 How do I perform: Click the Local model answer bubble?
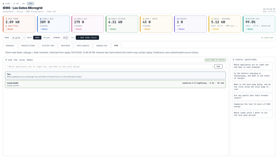(116, 84)
